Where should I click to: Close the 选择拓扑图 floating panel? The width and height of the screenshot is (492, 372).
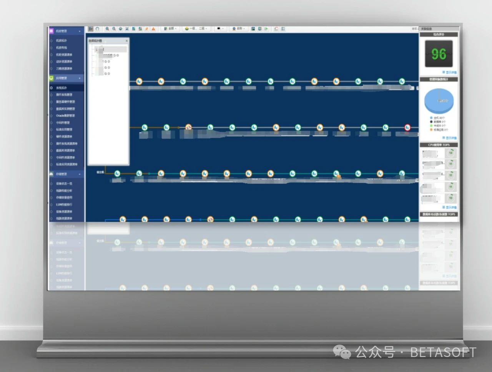coord(127,41)
